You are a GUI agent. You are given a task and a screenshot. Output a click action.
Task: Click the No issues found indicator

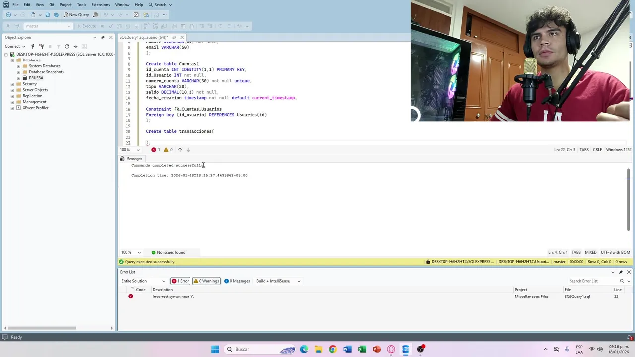tap(168, 252)
